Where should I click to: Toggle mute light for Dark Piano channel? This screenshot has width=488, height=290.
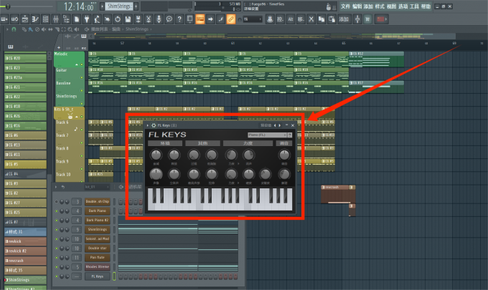(56, 211)
